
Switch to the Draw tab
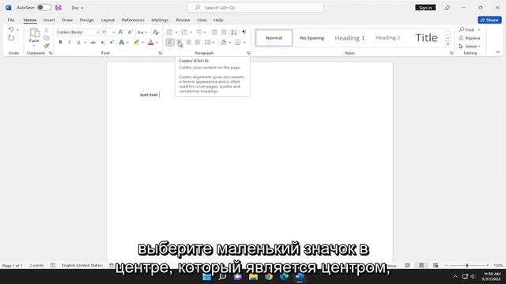(x=67, y=20)
